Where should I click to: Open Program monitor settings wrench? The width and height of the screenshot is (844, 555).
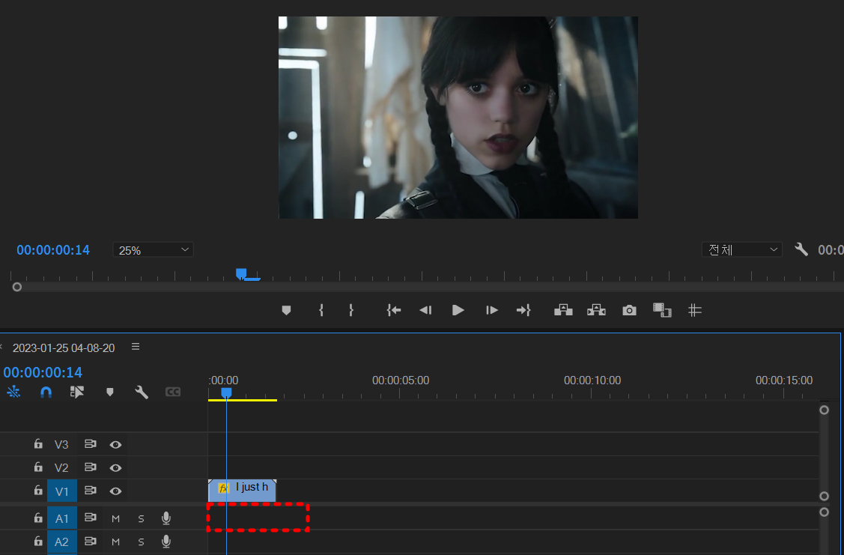click(x=801, y=249)
